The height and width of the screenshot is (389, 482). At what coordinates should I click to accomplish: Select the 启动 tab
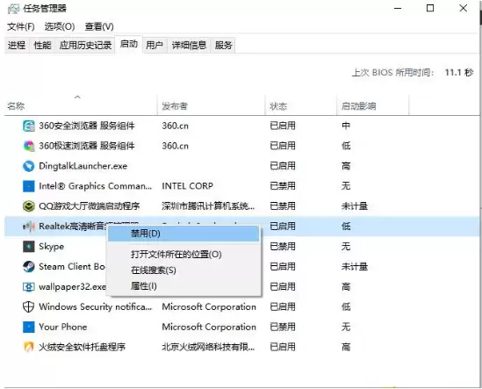pyautogui.click(x=128, y=44)
